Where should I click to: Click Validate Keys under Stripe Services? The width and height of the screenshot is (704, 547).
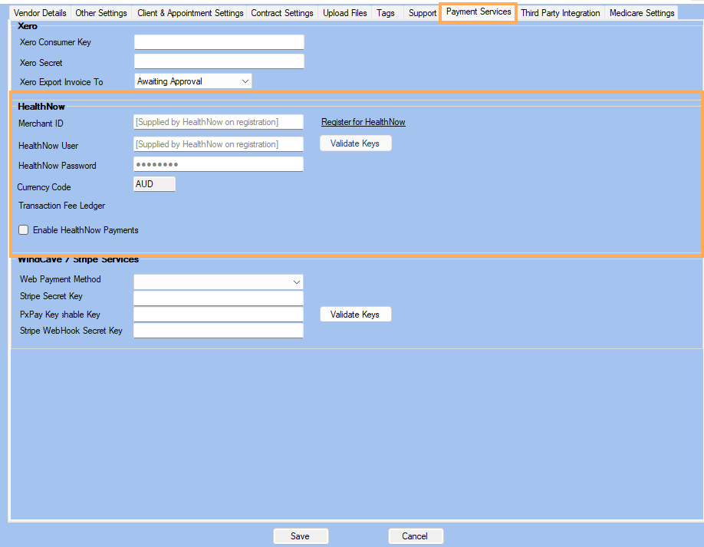tap(355, 315)
